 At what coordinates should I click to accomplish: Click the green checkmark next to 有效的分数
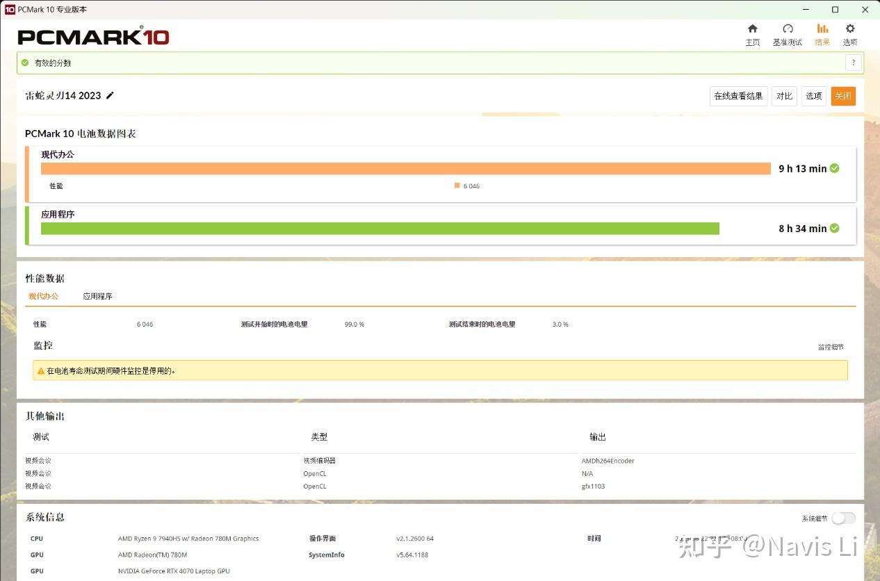25,63
